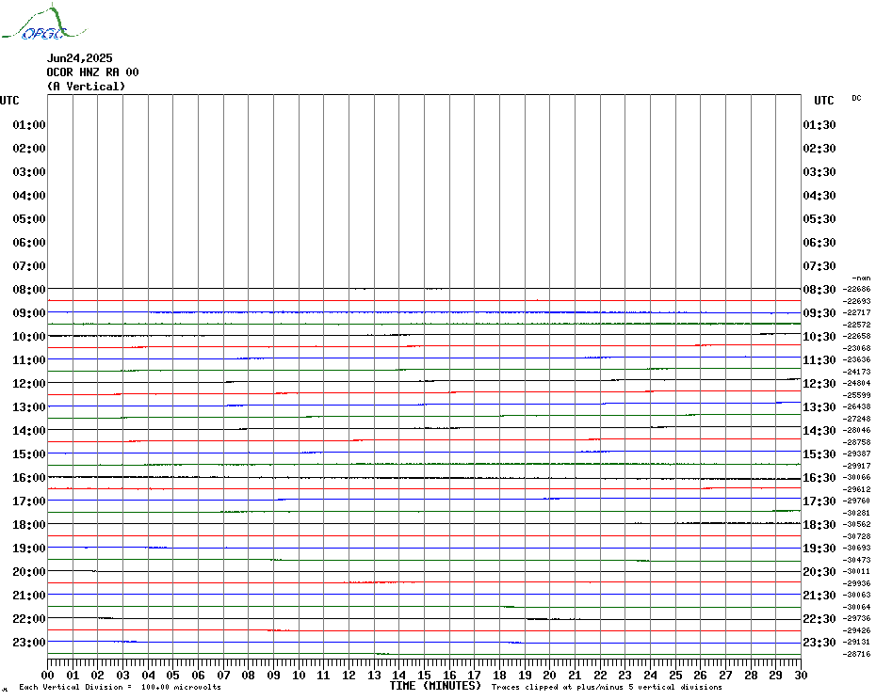Click the '01:00' hour label
The width and height of the screenshot is (876, 700).
29,124
